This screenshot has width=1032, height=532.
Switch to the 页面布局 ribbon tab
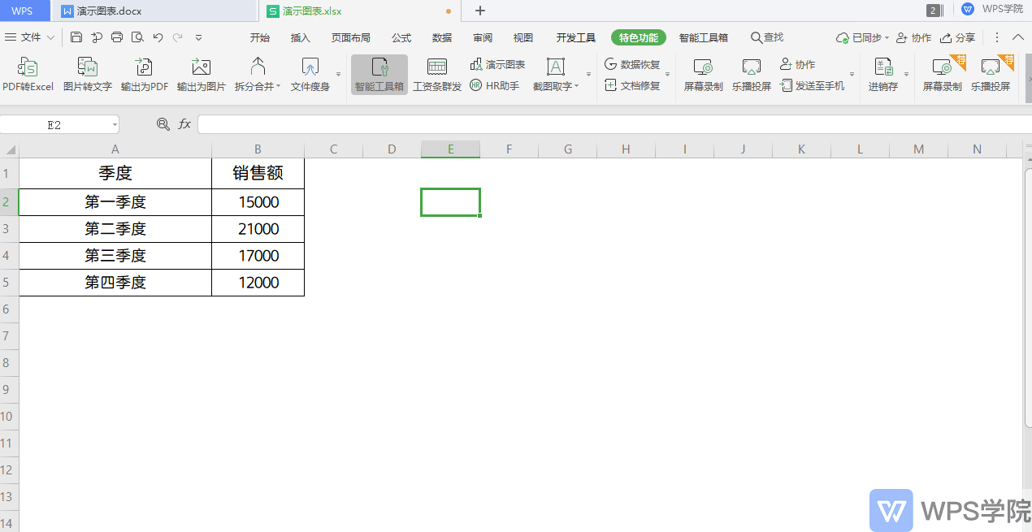click(351, 37)
